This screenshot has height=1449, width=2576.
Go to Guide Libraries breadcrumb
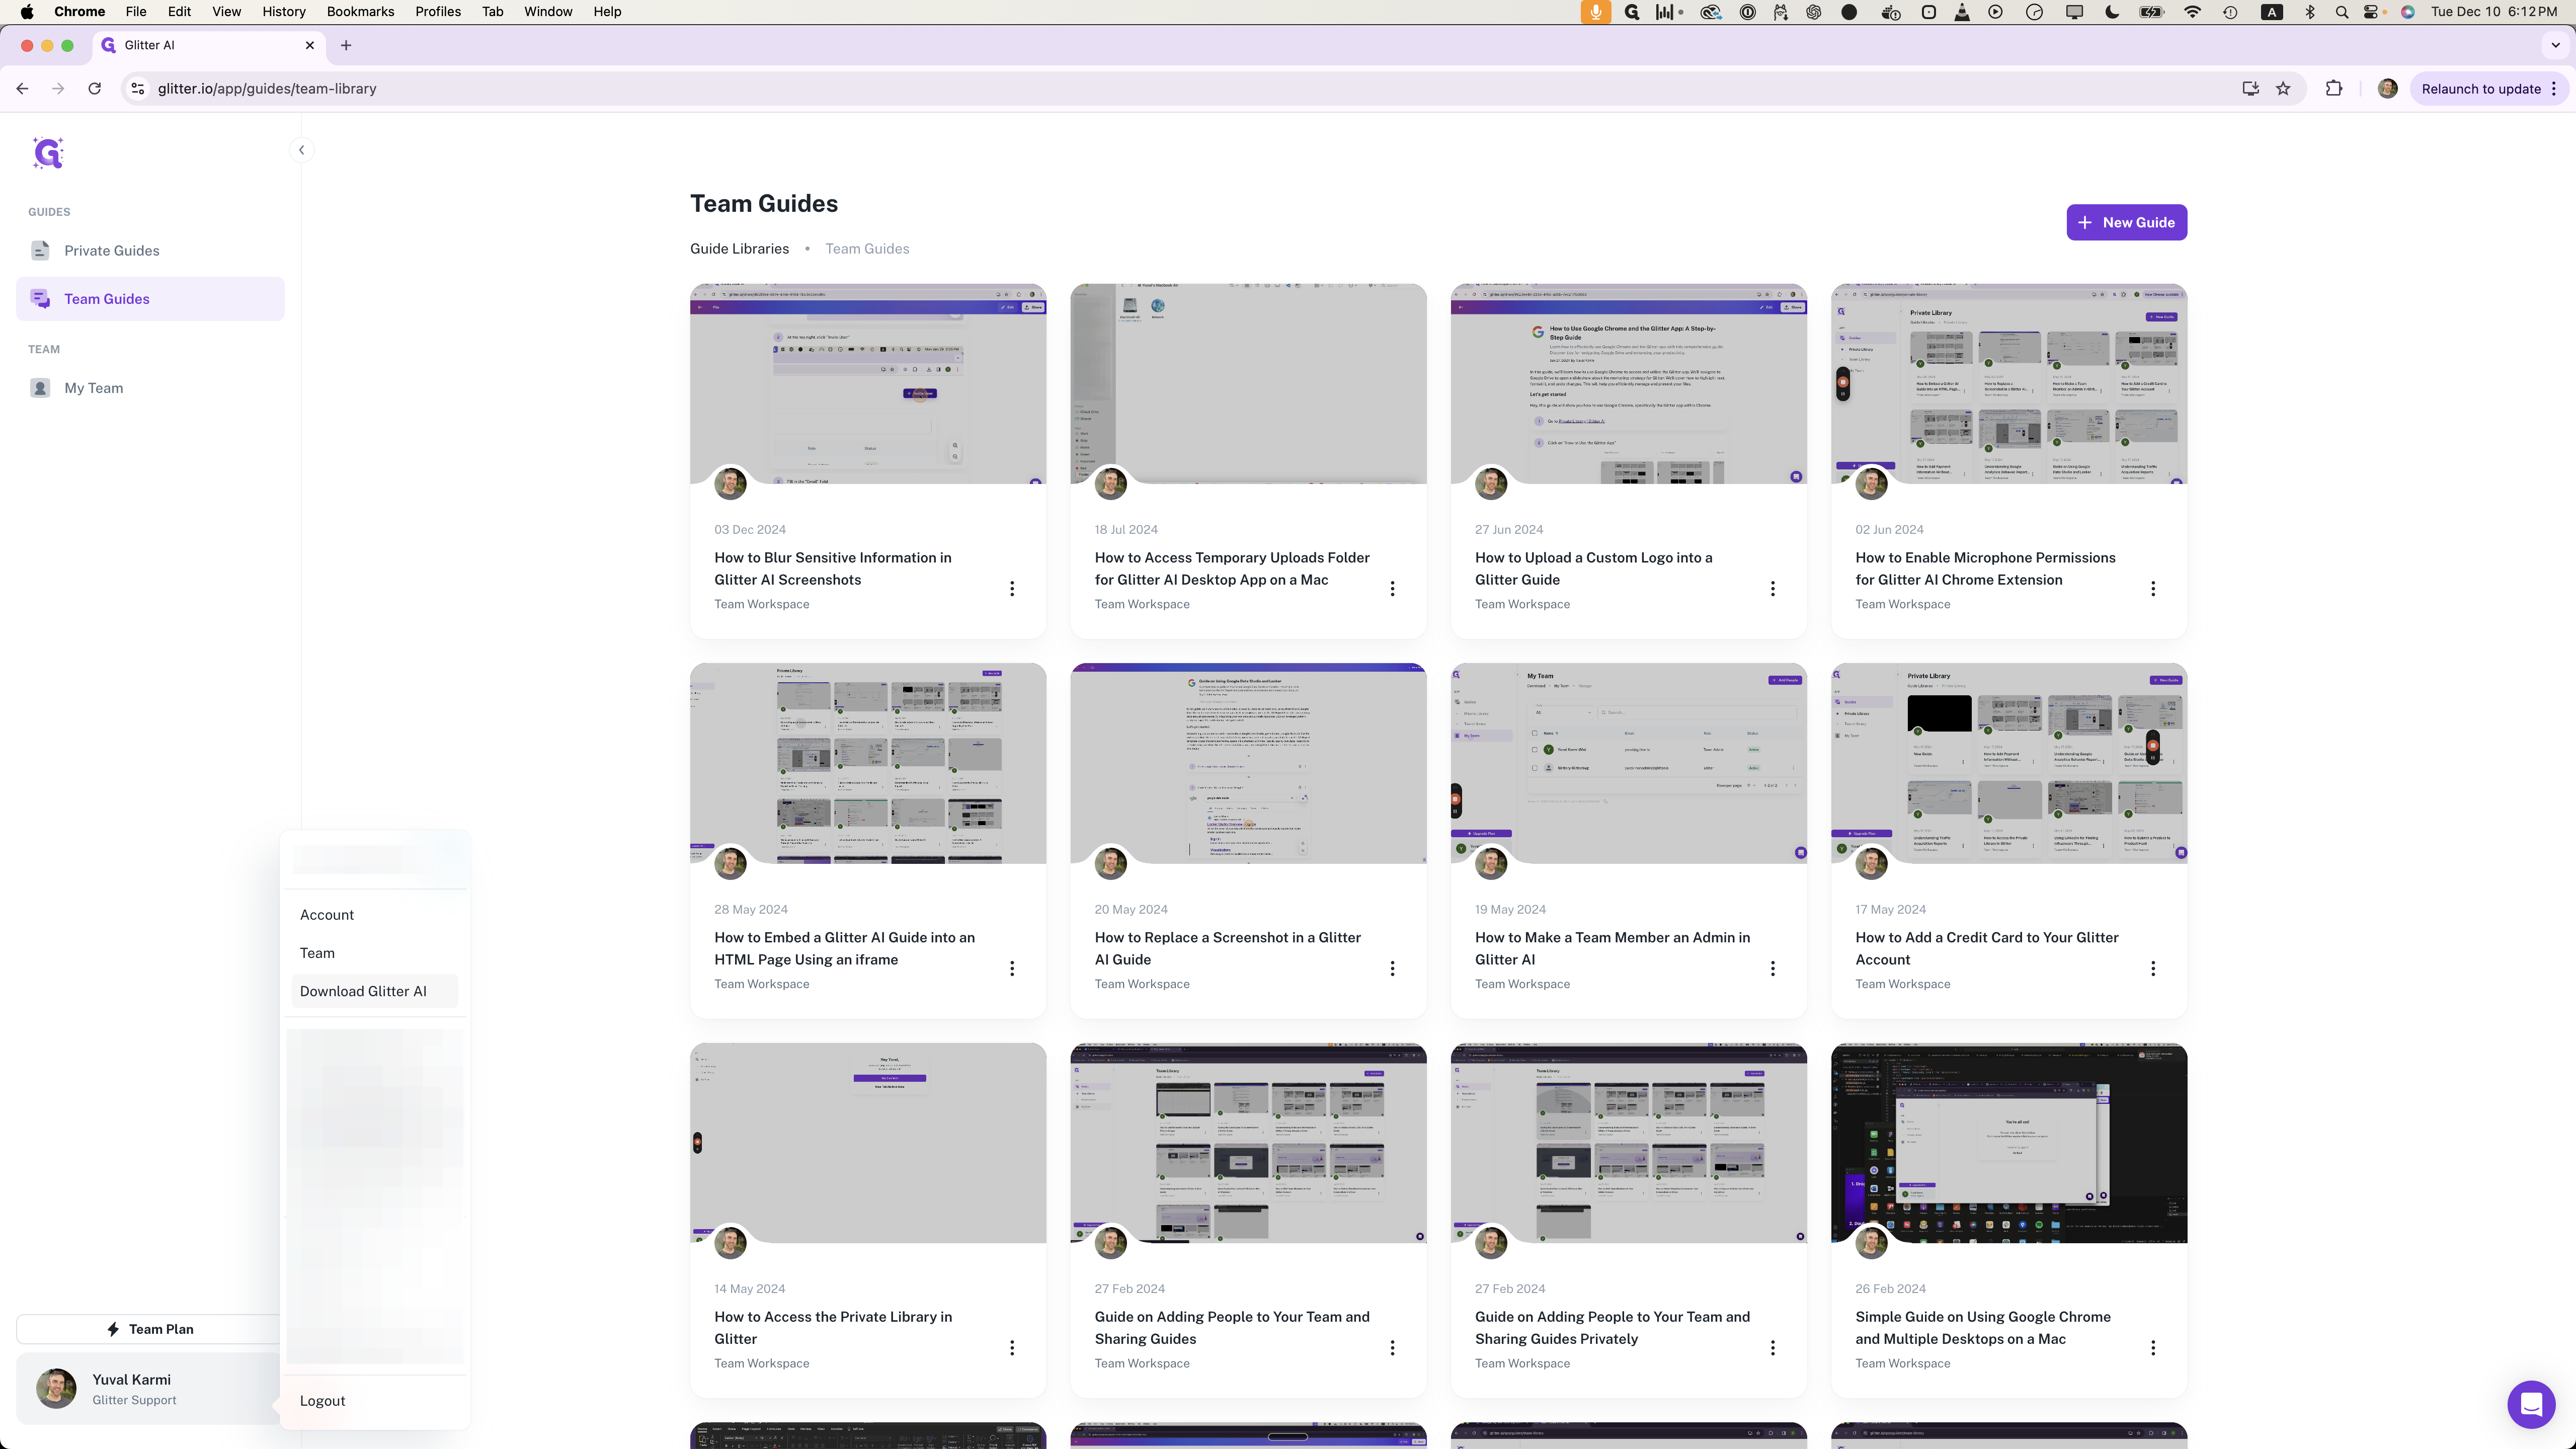pos(739,249)
